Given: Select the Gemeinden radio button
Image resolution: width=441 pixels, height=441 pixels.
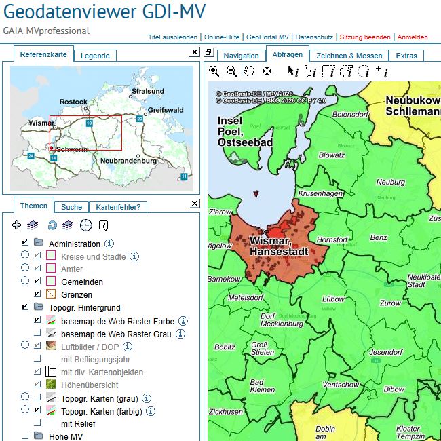Looking at the screenshot, I should pos(25,280).
